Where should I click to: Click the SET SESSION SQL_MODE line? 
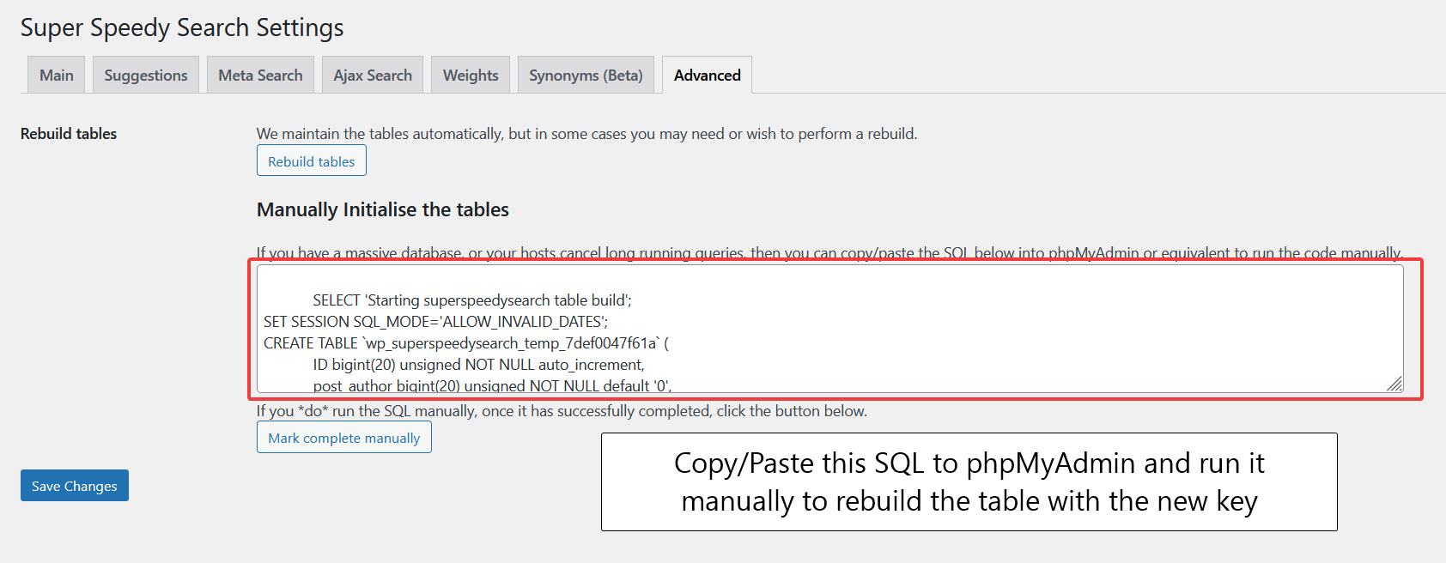click(435, 322)
